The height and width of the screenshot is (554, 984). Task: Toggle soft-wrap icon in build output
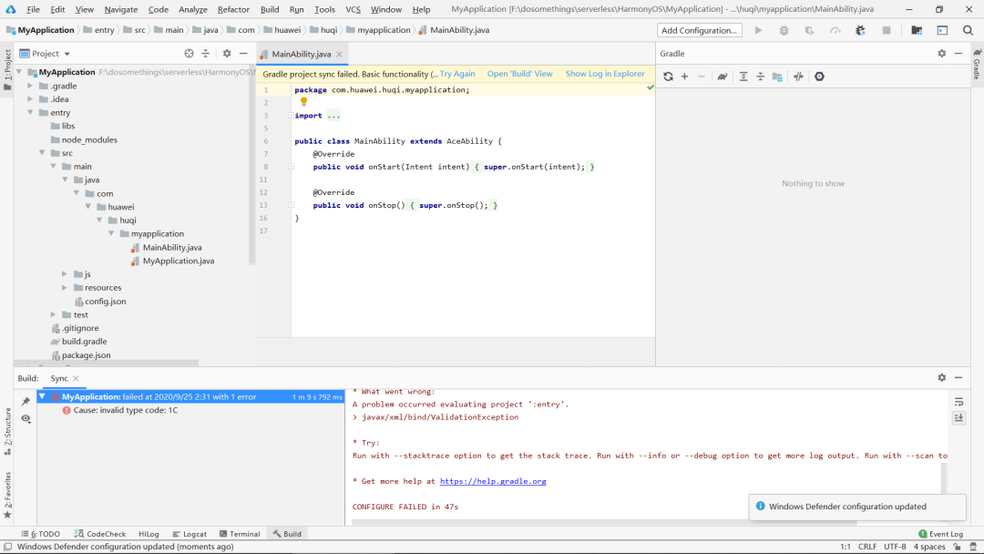[x=958, y=402]
